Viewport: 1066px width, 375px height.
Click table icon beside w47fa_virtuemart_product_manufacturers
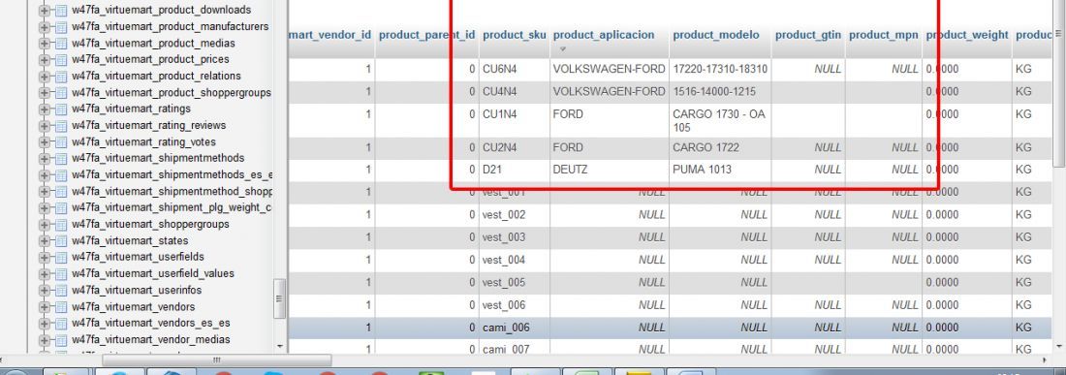pos(60,27)
